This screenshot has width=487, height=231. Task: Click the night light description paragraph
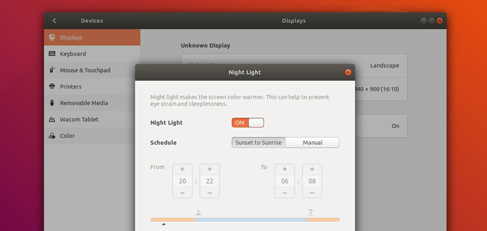coord(240,100)
